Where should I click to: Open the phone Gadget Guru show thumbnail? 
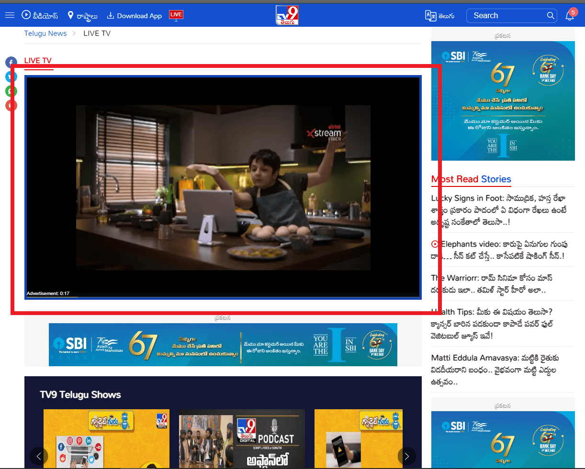point(358,438)
